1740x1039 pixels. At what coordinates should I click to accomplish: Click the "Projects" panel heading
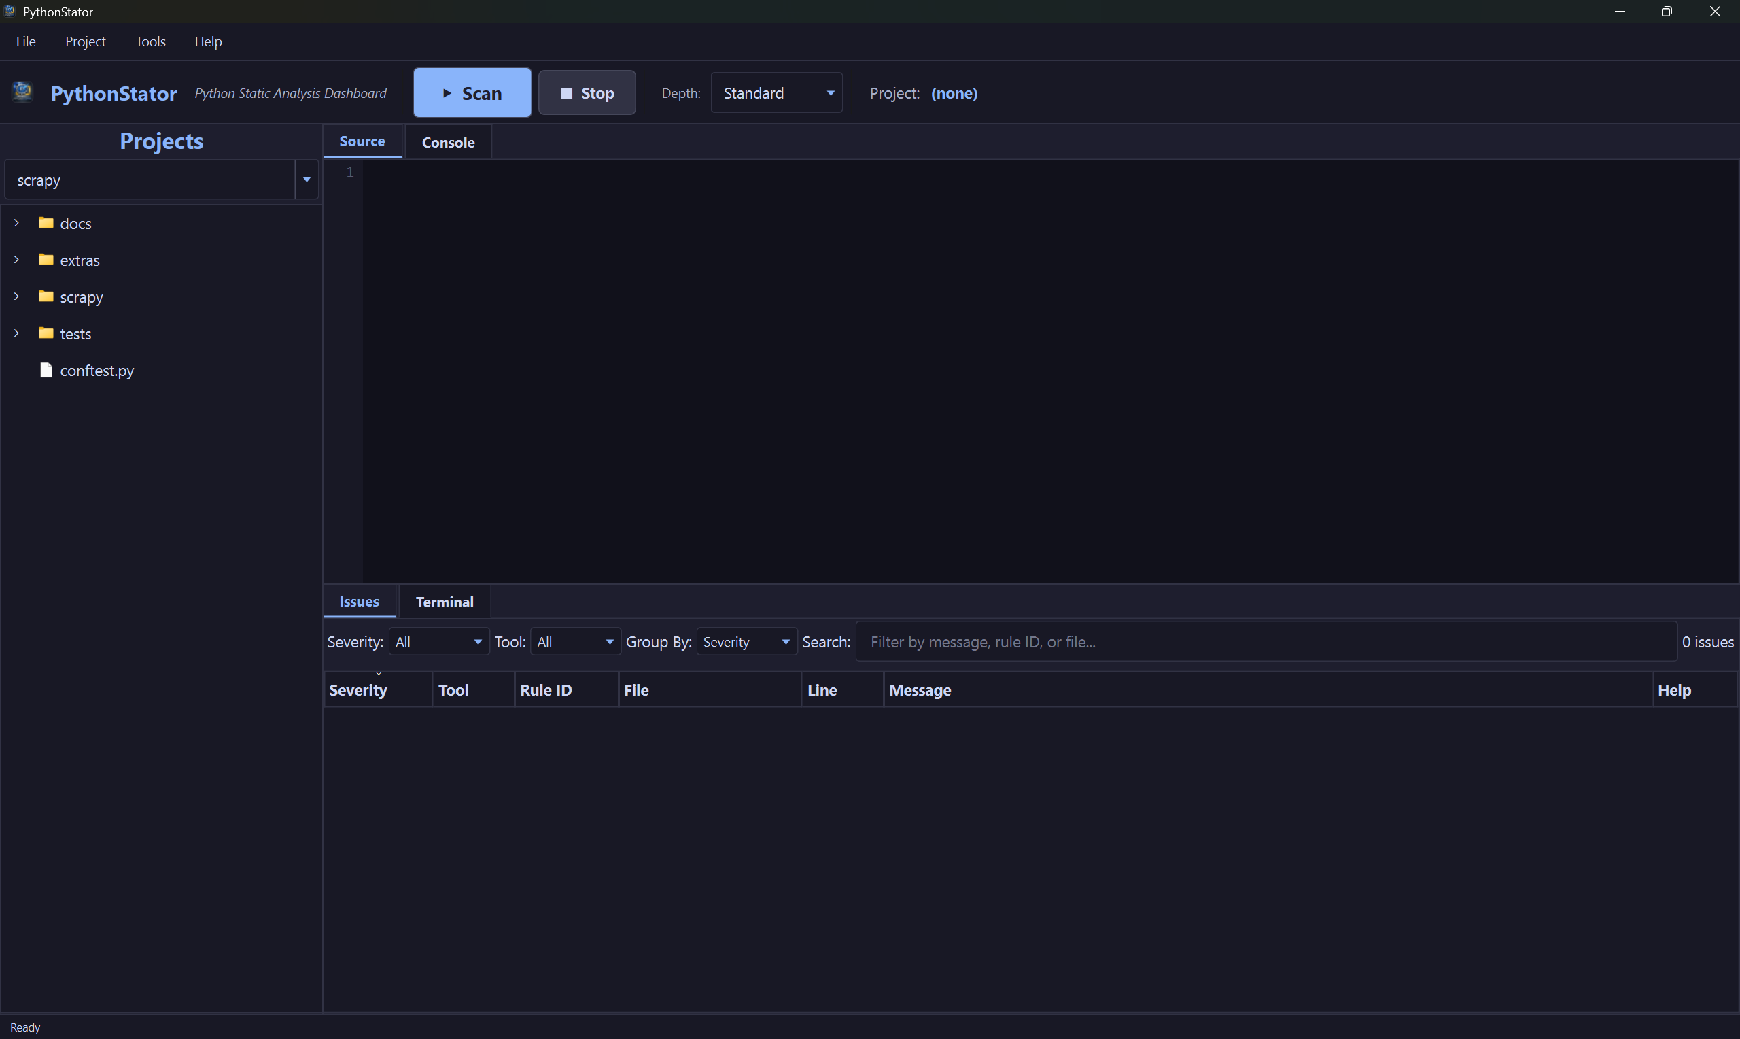click(162, 141)
